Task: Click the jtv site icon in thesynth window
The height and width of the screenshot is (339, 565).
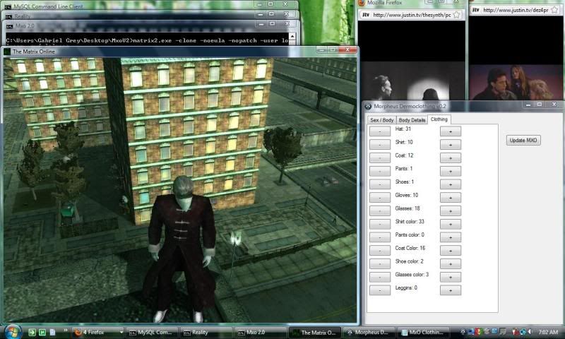Action: pyautogui.click(x=366, y=15)
